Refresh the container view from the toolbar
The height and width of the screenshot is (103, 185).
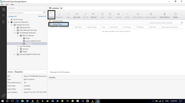pyautogui.click(x=175, y=15)
